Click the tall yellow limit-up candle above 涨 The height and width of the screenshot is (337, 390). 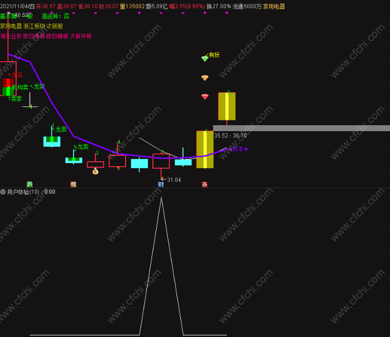[205, 149]
